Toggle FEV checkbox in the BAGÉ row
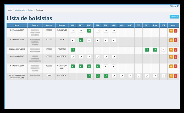Screen dimensions: 184x113 [x=81, y=40]
